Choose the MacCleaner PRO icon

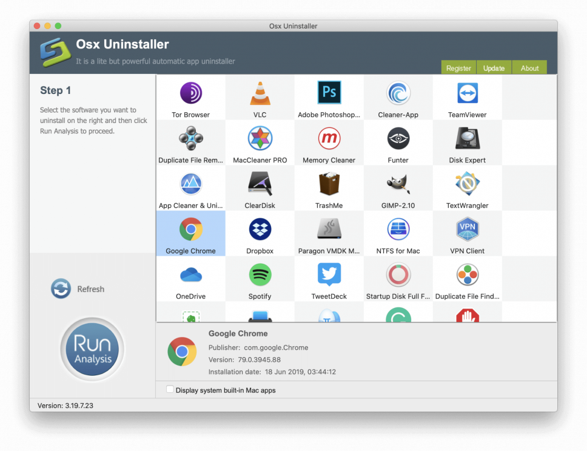pos(260,138)
